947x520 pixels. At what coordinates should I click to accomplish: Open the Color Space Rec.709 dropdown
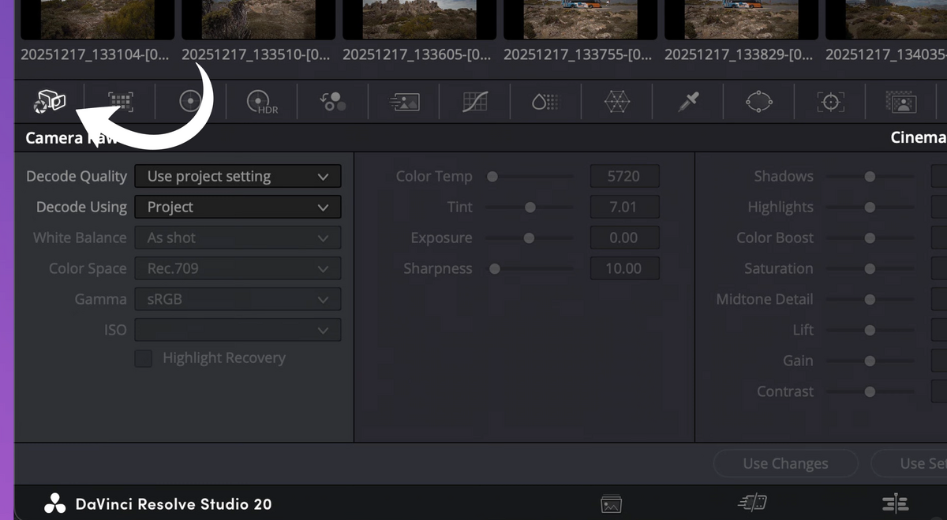[x=238, y=269]
